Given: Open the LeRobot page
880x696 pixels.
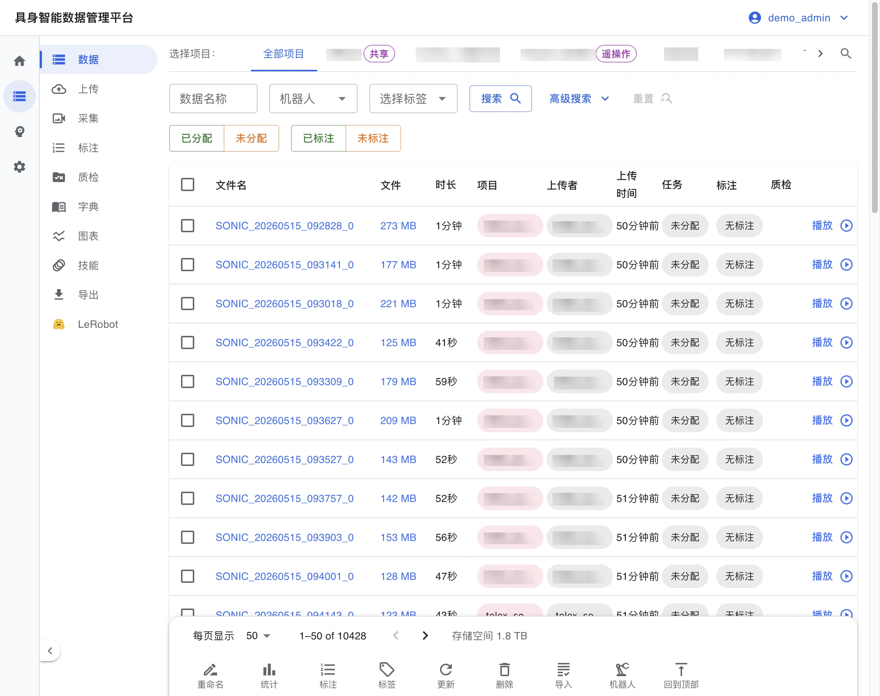Looking at the screenshot, I should tap(98, 324).
